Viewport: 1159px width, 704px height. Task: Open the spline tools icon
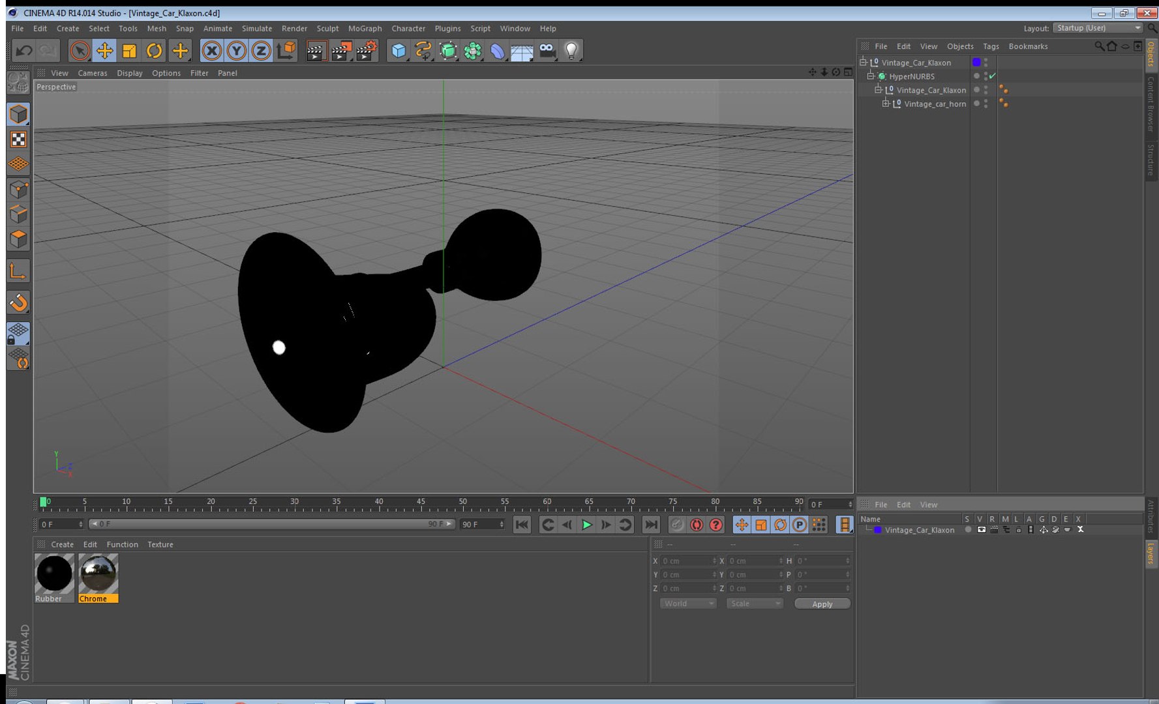pos(423,50)
